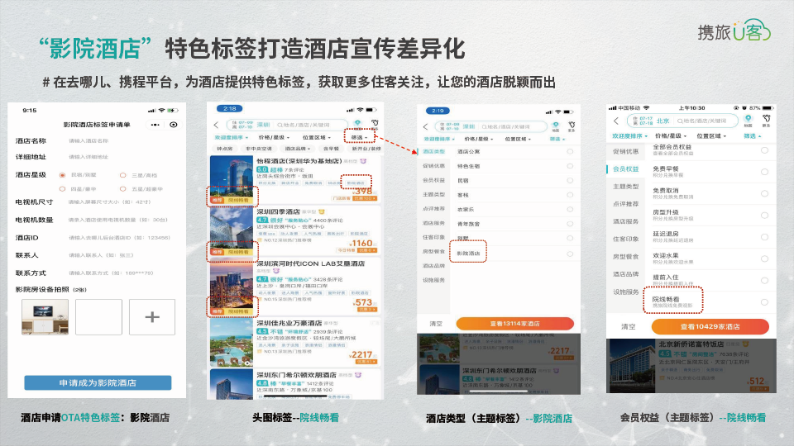The image size is (794, 446).
Task: Select 酒店类型 tab on 2:19 filter sidebar
Action: click(x=433, y=151)
